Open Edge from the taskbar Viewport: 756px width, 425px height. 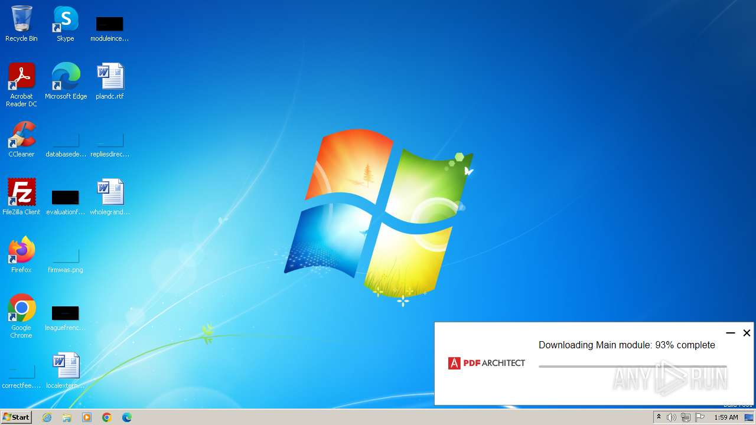coord(127,417)
